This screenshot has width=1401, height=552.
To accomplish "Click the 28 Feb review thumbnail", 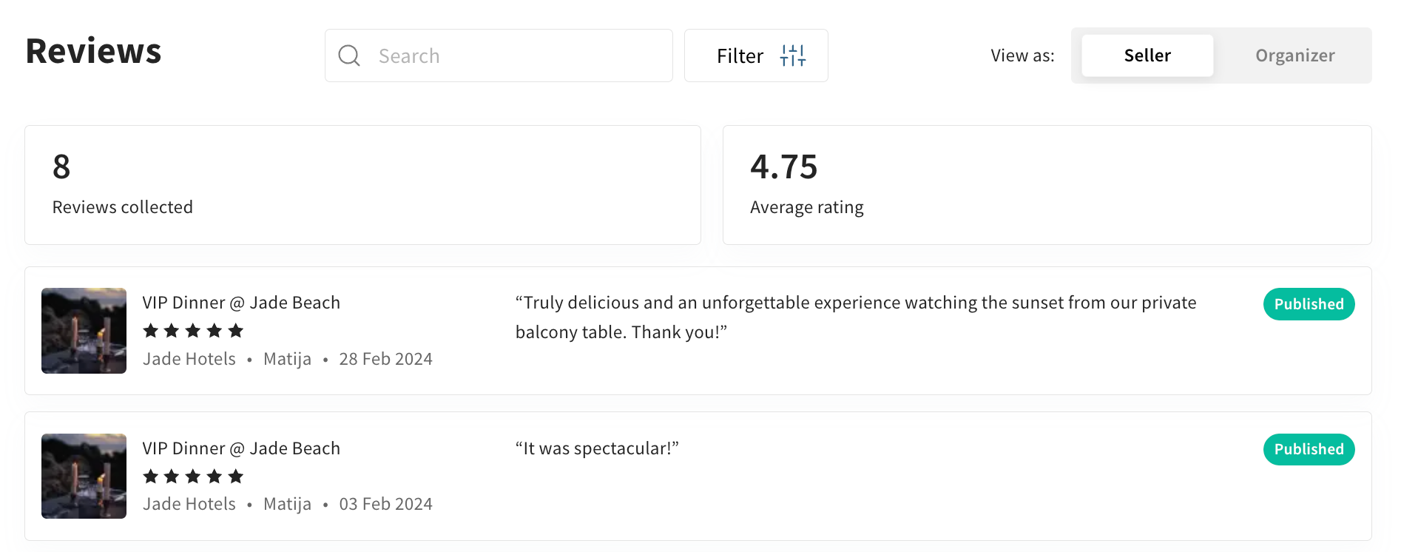I will [x=84, y=331].
